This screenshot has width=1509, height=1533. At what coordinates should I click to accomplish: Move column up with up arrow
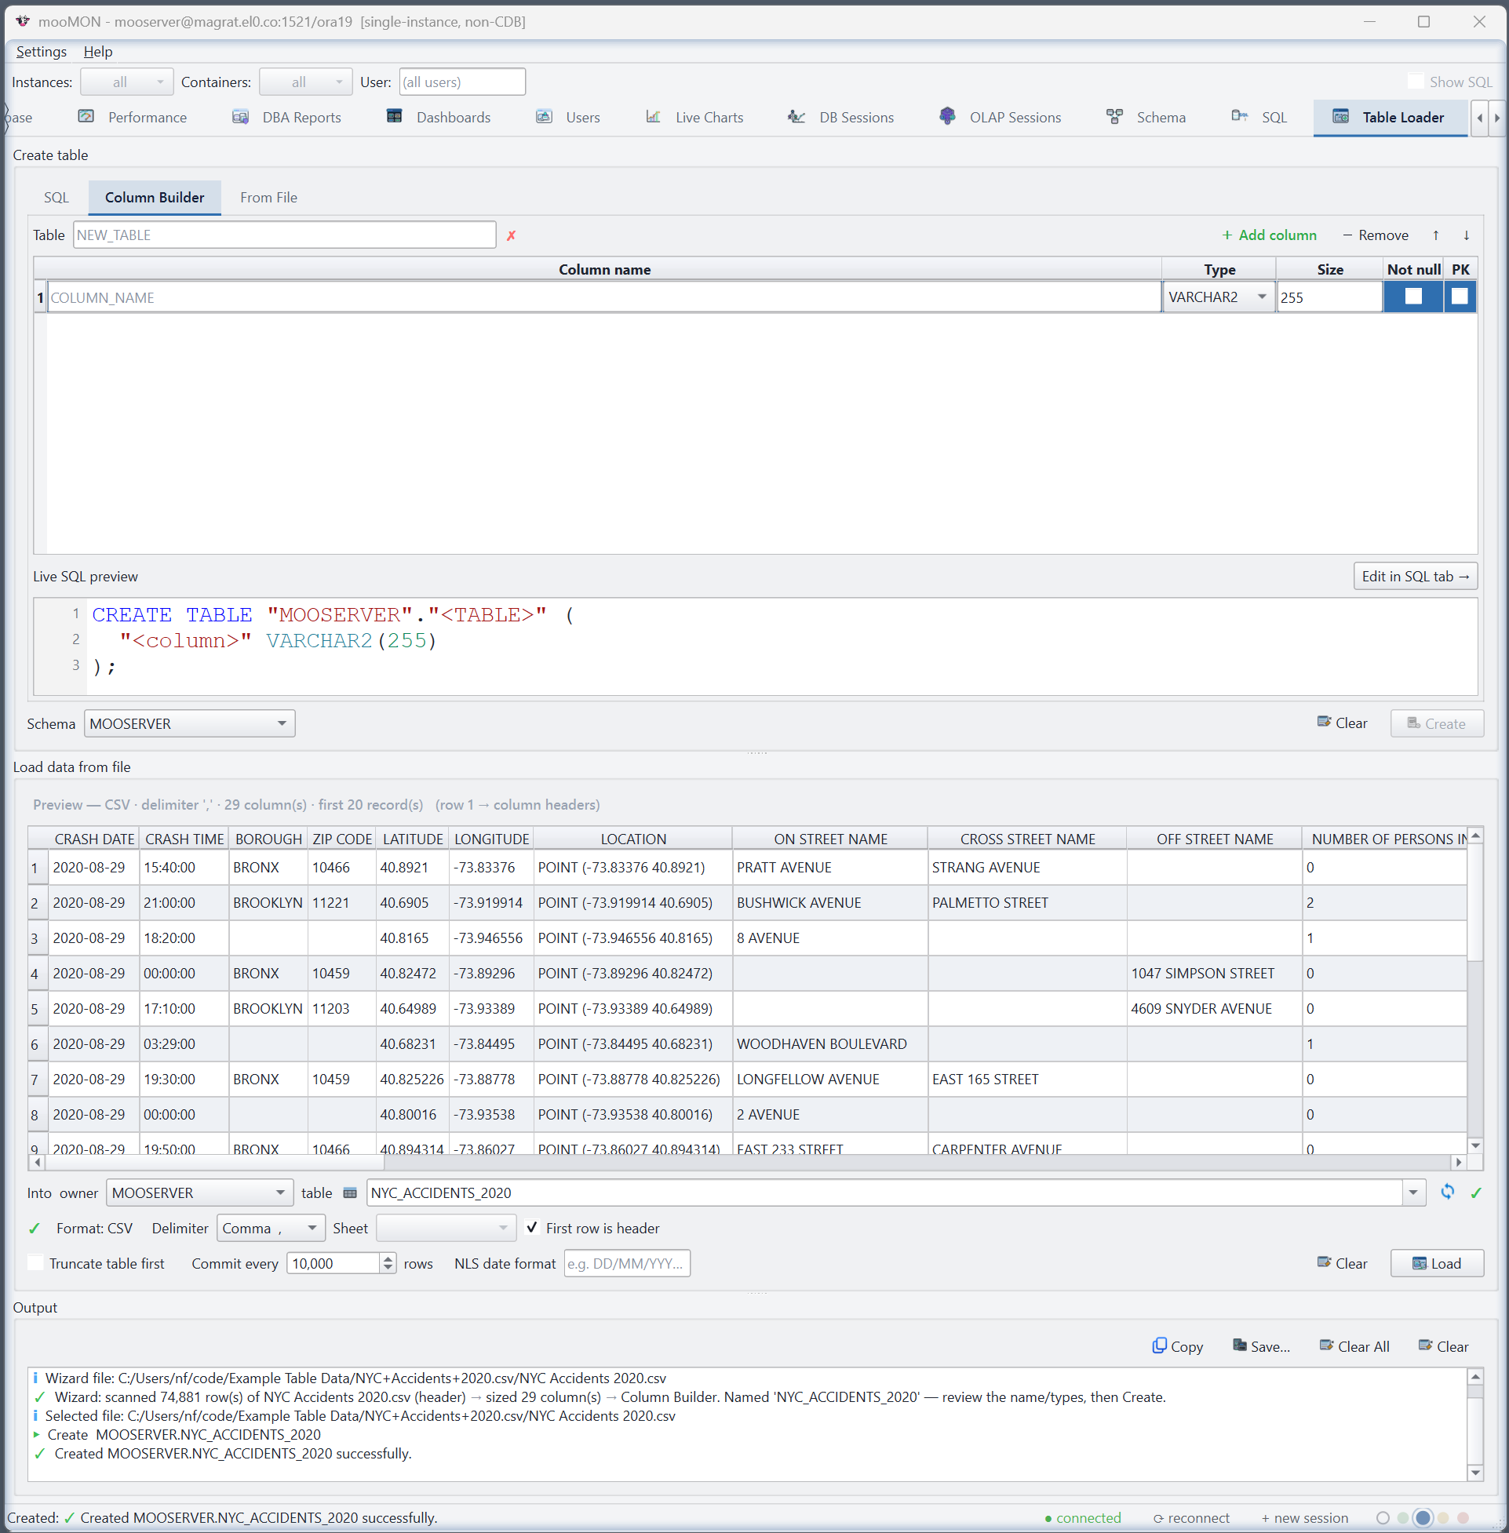tap(1435, 235)
